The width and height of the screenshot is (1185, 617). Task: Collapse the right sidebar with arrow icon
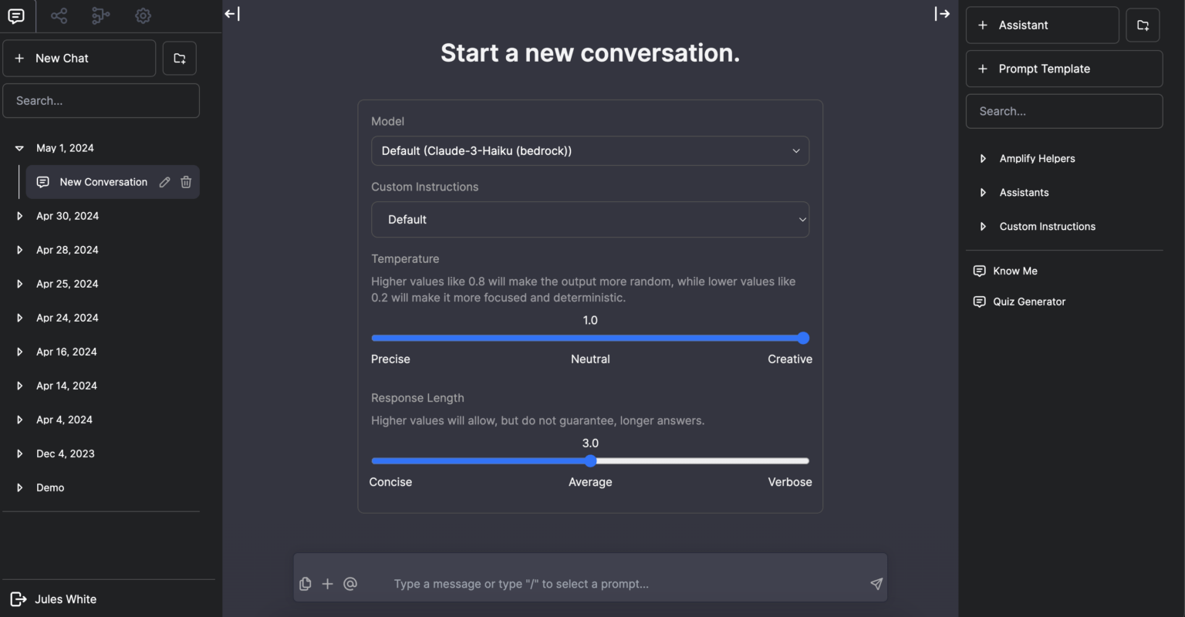(942, 14)
